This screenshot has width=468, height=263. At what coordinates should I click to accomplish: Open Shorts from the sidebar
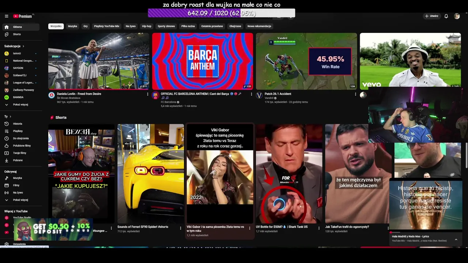pyautogui.click(x=21, y=34)
